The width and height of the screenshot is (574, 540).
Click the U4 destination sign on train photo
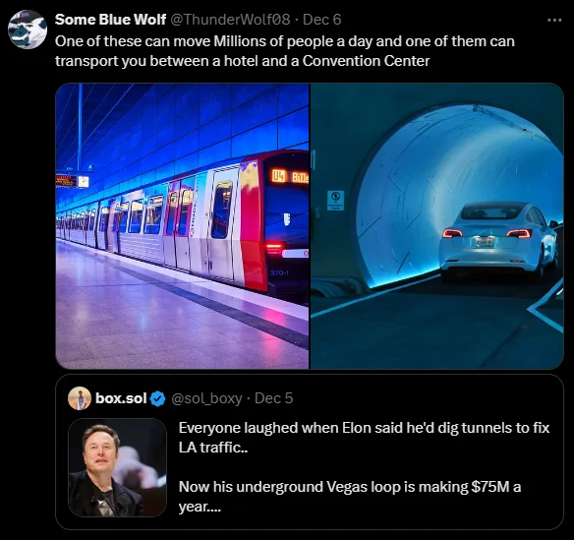(289, 177)
